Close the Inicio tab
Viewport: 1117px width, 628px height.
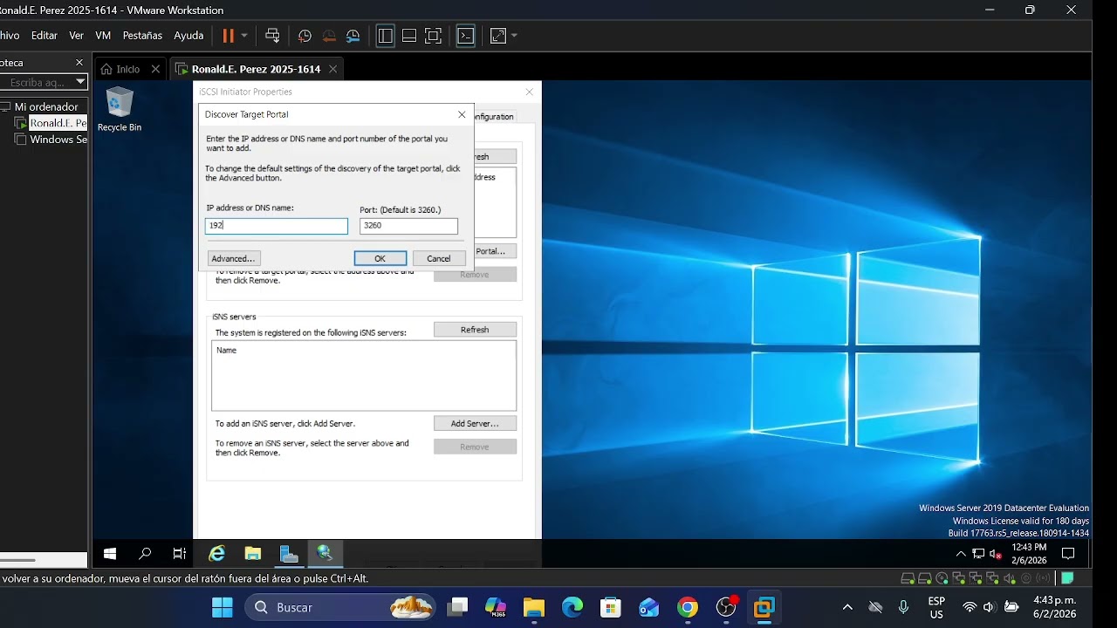pyautogui.click(x=155, y=69)
